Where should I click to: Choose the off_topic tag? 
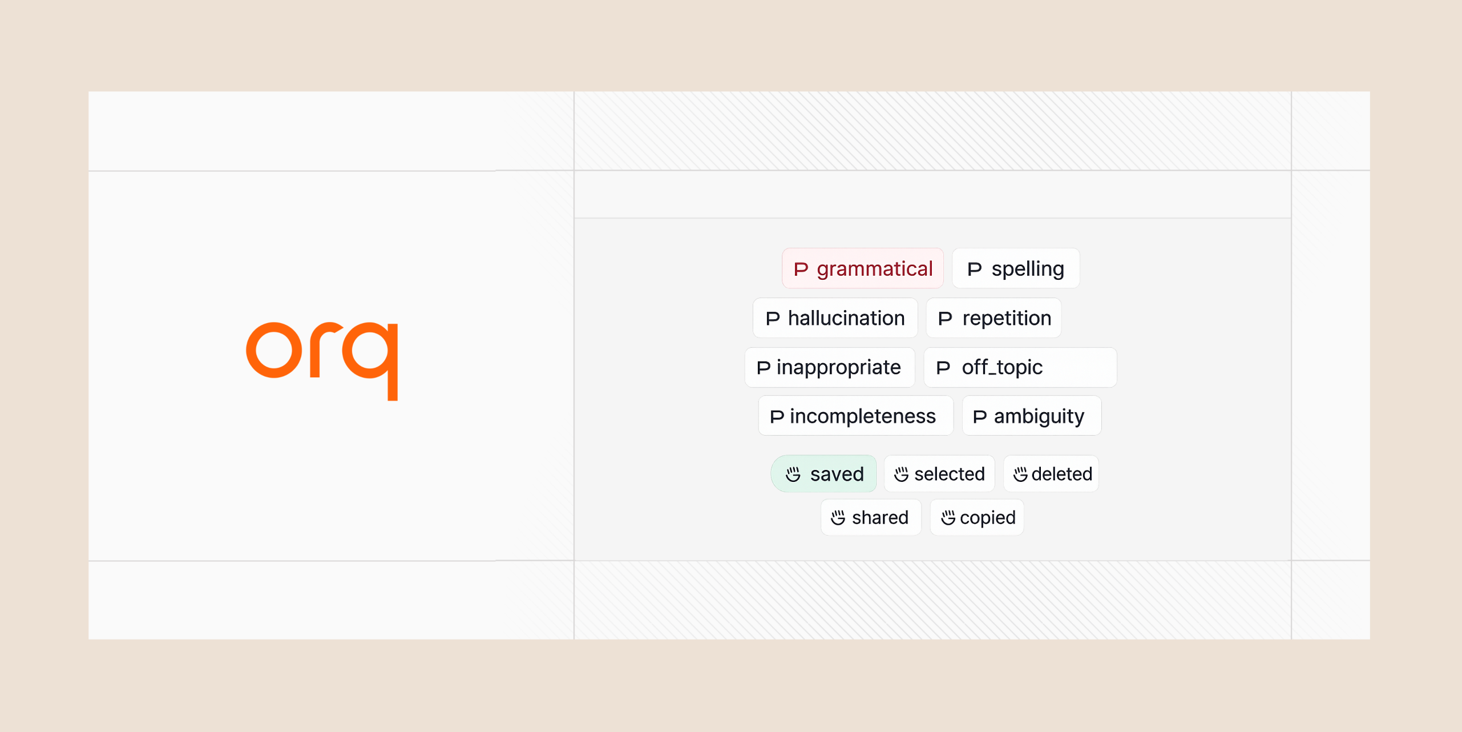(1020, 367)
